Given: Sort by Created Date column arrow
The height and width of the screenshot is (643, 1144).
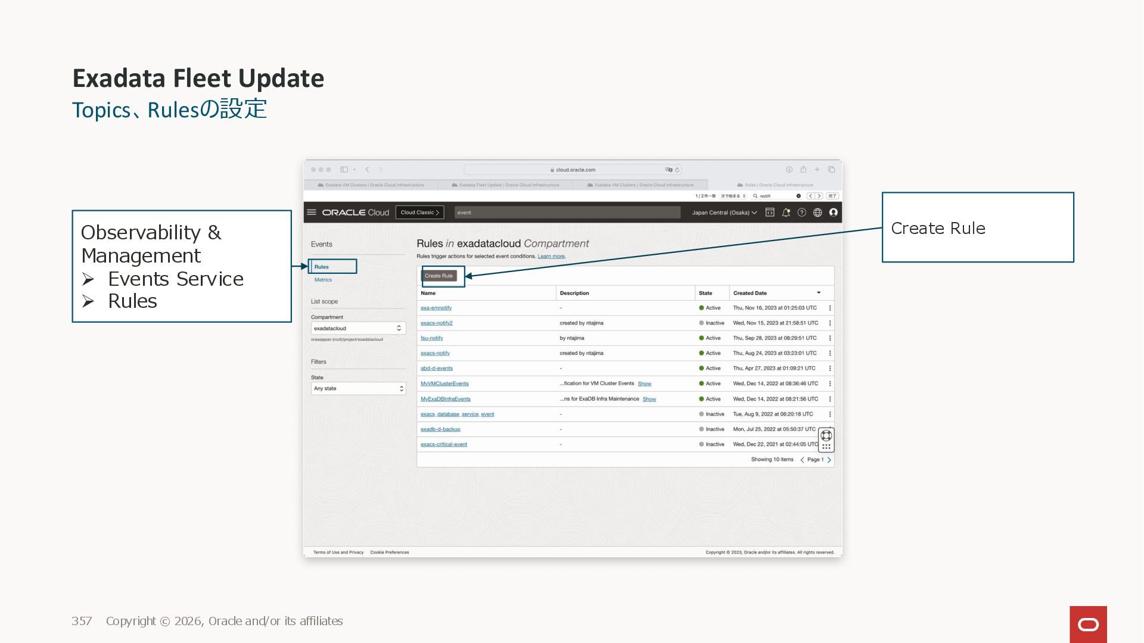Looking at the screenshot, I should 819,293.
